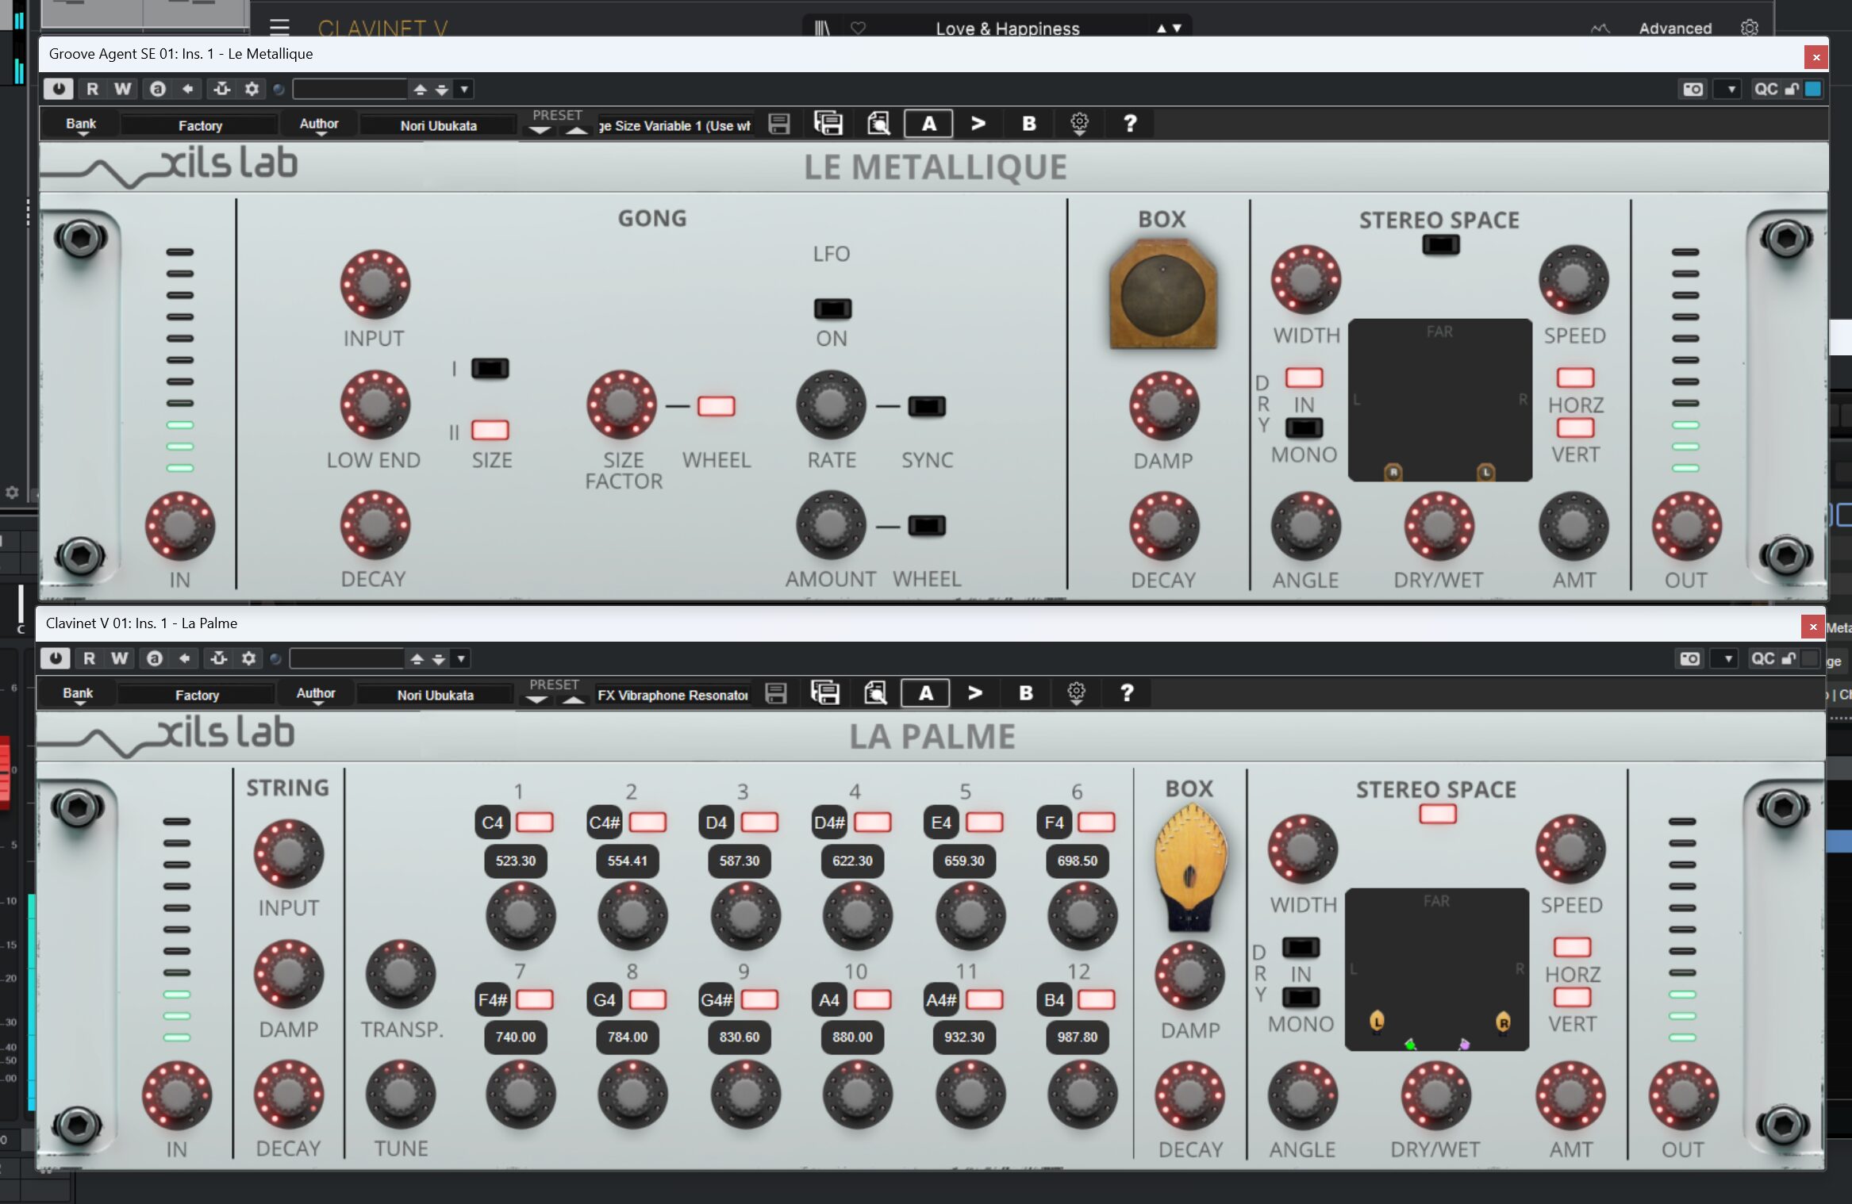Open Le Metallique help question mark
1852x1204 pixels.
click(1130, 124)
